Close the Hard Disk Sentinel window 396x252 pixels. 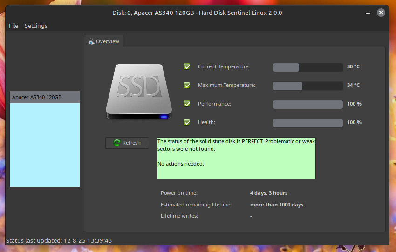(x=381, y=13)
